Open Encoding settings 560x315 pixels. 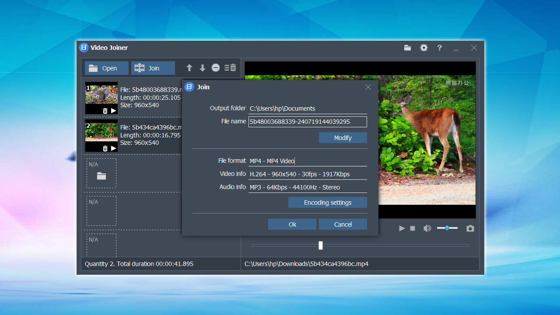(327, 203)
